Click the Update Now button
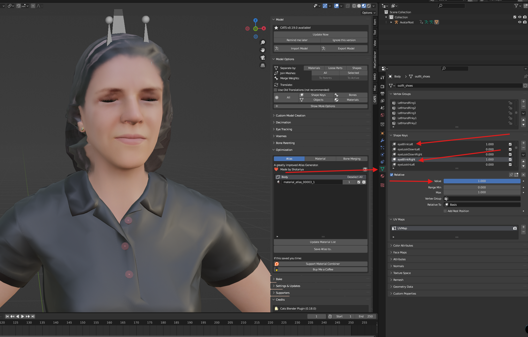528x337 pixels. coord(321,35)
